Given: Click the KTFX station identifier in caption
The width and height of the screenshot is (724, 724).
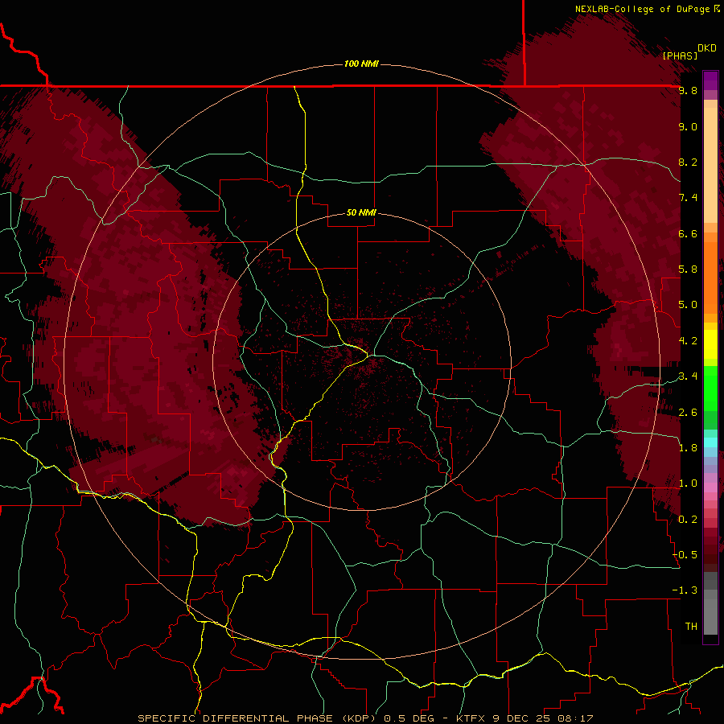Looking at the screenshot, I should (471, 718).
